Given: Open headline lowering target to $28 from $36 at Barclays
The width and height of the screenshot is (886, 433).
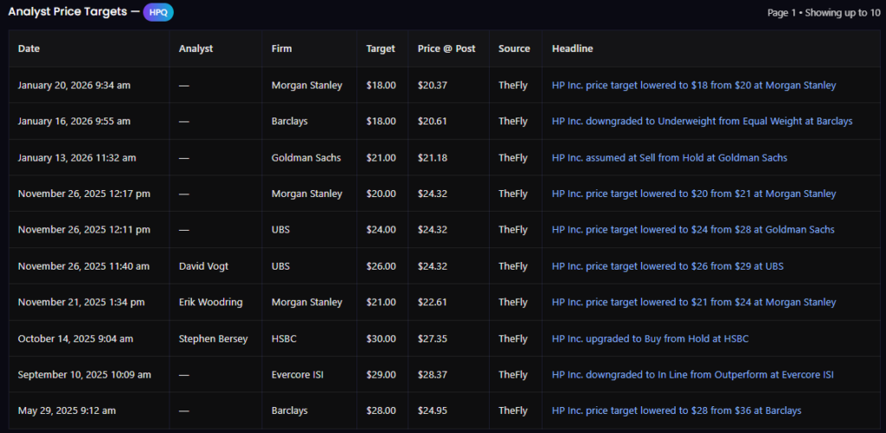Looking at the screenshot, I should (676, 411).
